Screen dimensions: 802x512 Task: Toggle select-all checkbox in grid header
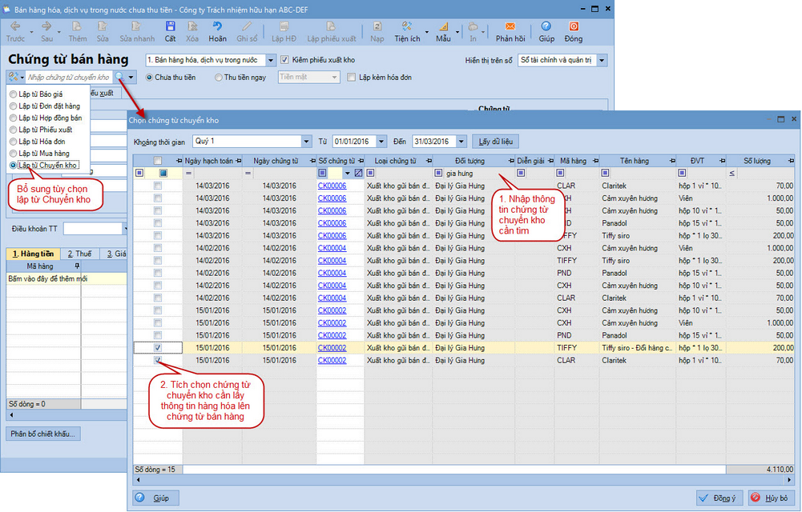click(158, 161)
